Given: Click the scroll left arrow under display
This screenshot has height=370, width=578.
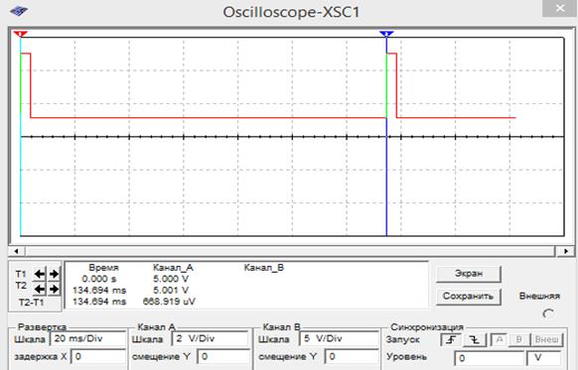Looking at the screenshot, I should (16, 251).
